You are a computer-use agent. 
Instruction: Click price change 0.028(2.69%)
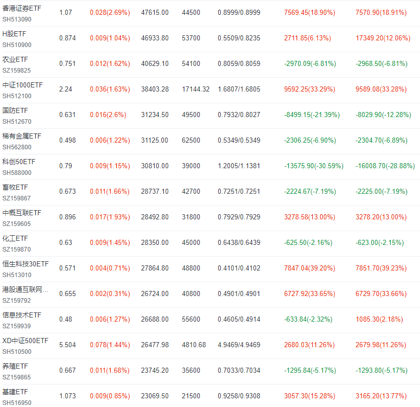(110, 13)
